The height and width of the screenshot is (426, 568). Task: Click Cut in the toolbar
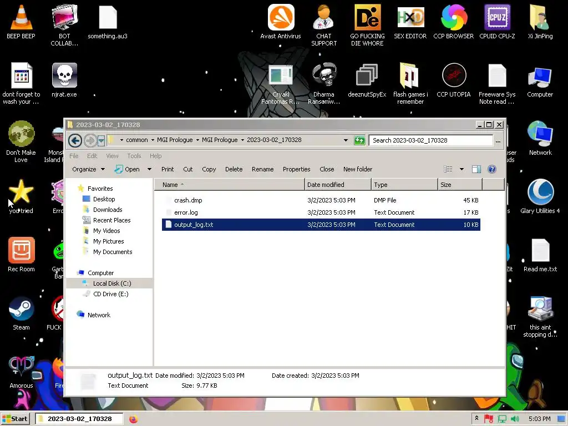click(188, 169)
